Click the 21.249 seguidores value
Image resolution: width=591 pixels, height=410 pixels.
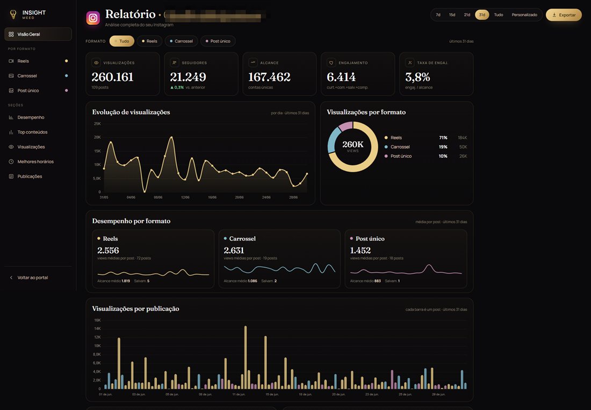(x=188, y=77)
